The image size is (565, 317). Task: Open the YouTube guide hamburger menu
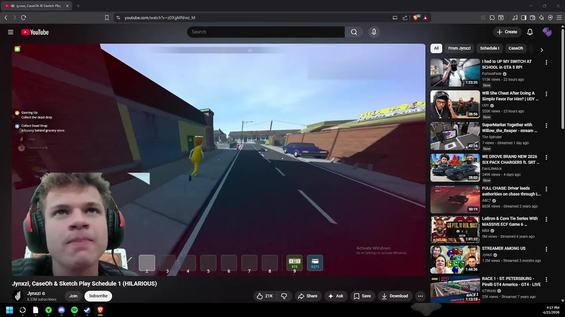(x=11, y=32)
